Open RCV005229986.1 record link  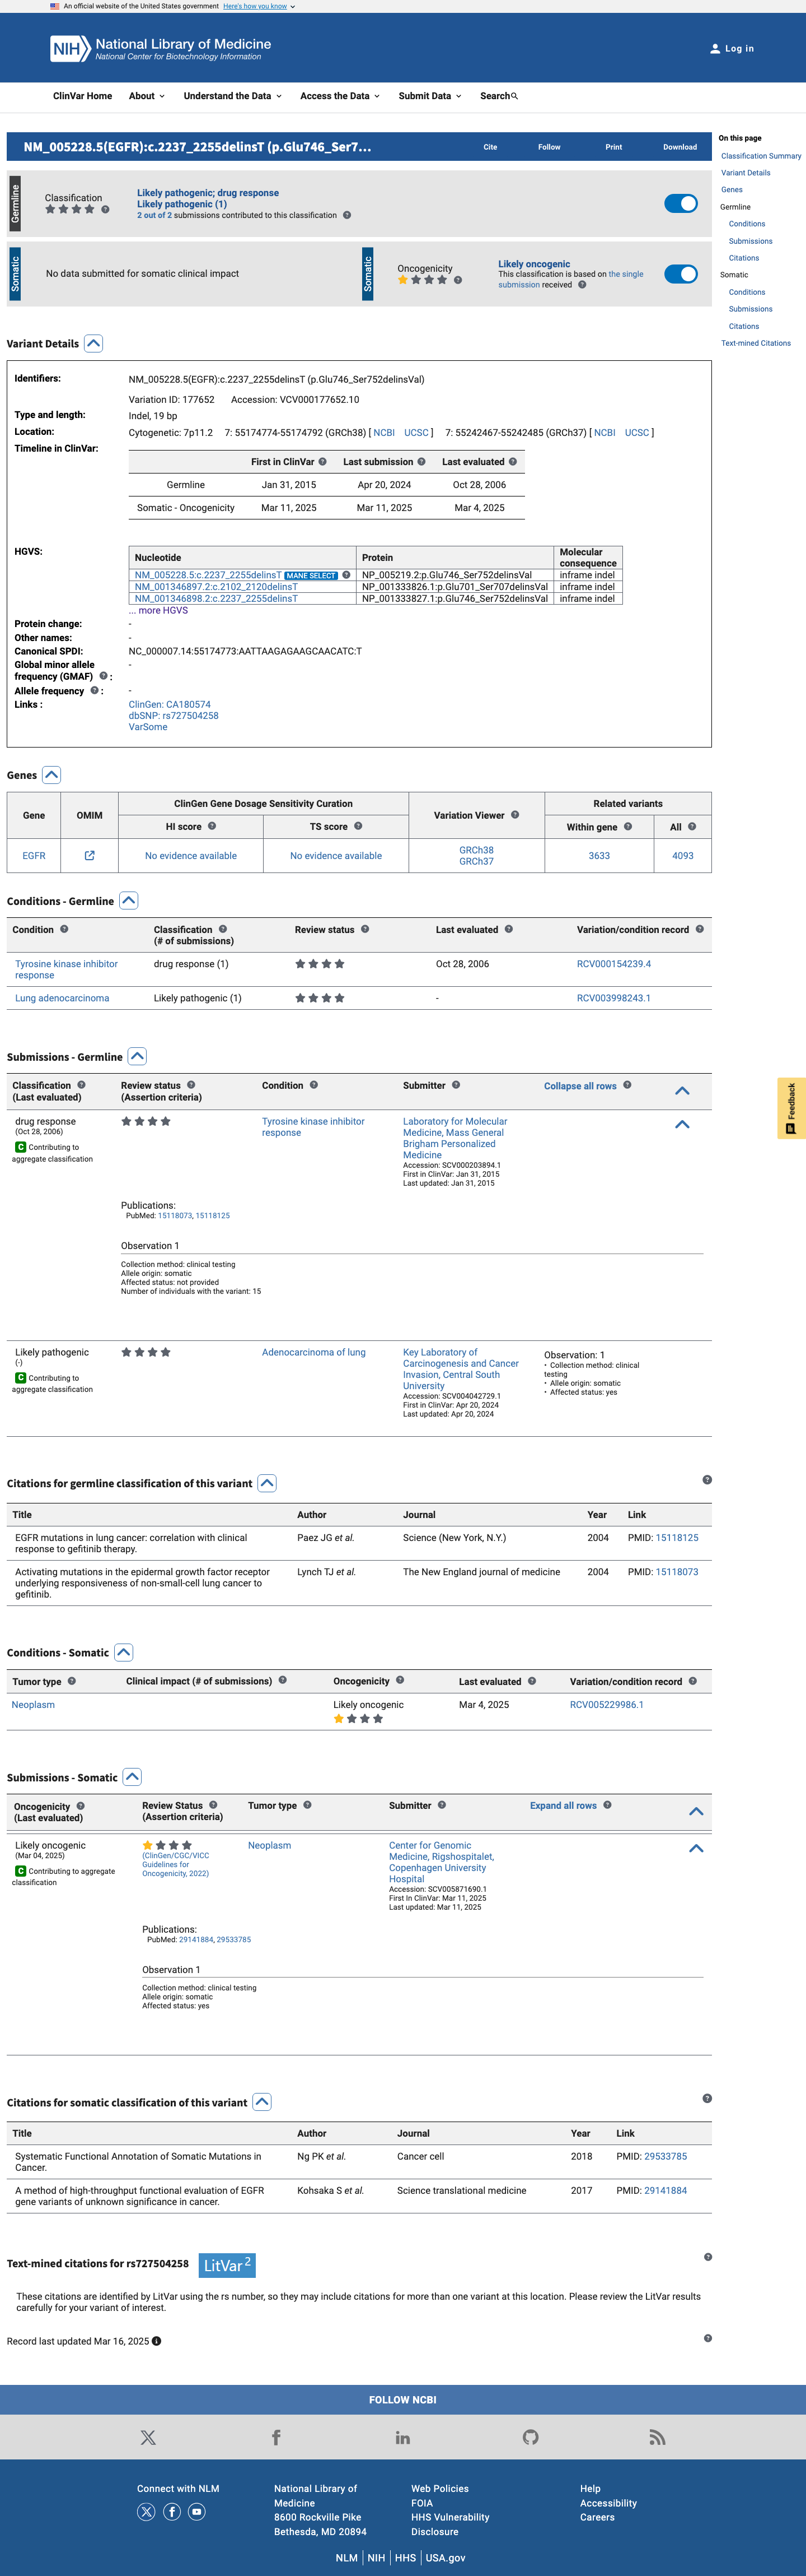coord(606,1705)
